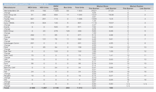The height and width of the screenshot is (92, 156).
Task: Click the Market Position header group
Action: pos(136,6)
